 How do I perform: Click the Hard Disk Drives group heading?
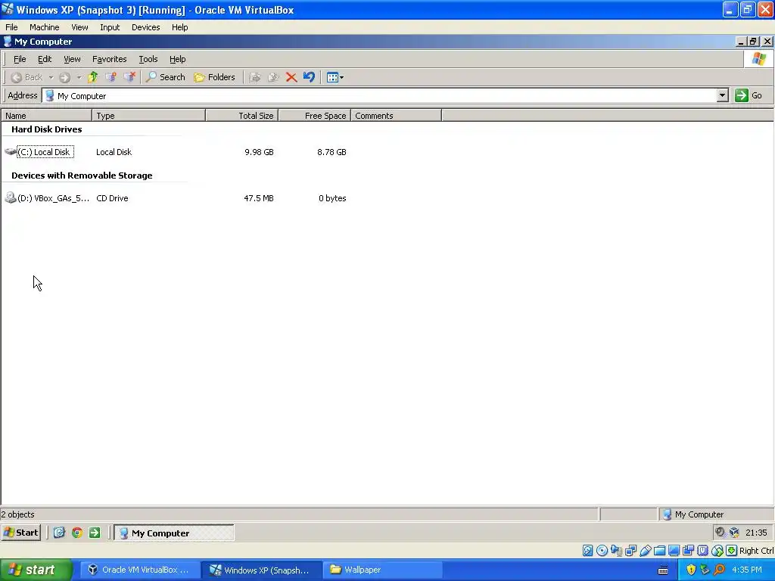(x=46, y=129)
